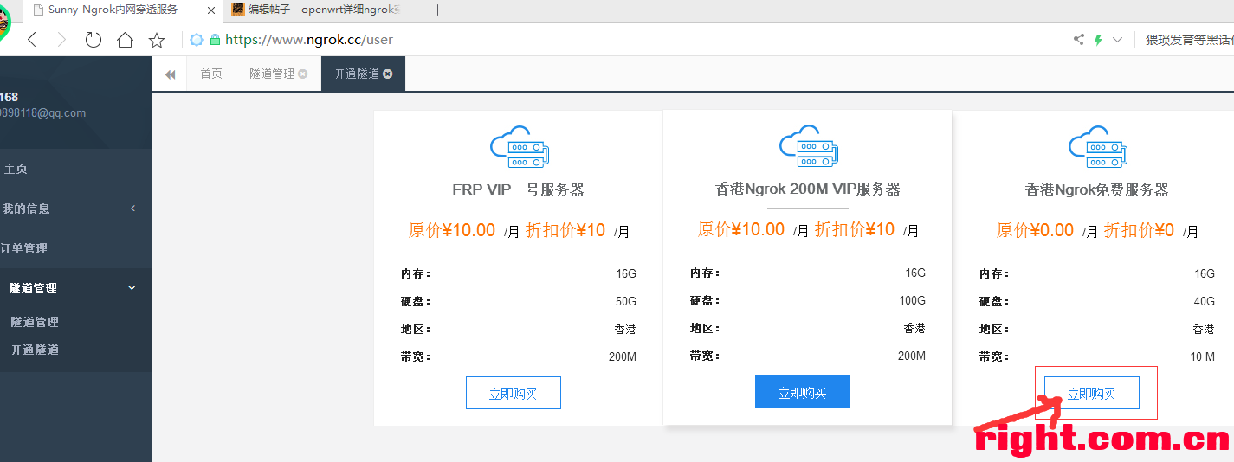This screenshot has height=462, width=1234.
Task: Click the green lightning speed-mode icon
Action: click(x=1099, y=40)
